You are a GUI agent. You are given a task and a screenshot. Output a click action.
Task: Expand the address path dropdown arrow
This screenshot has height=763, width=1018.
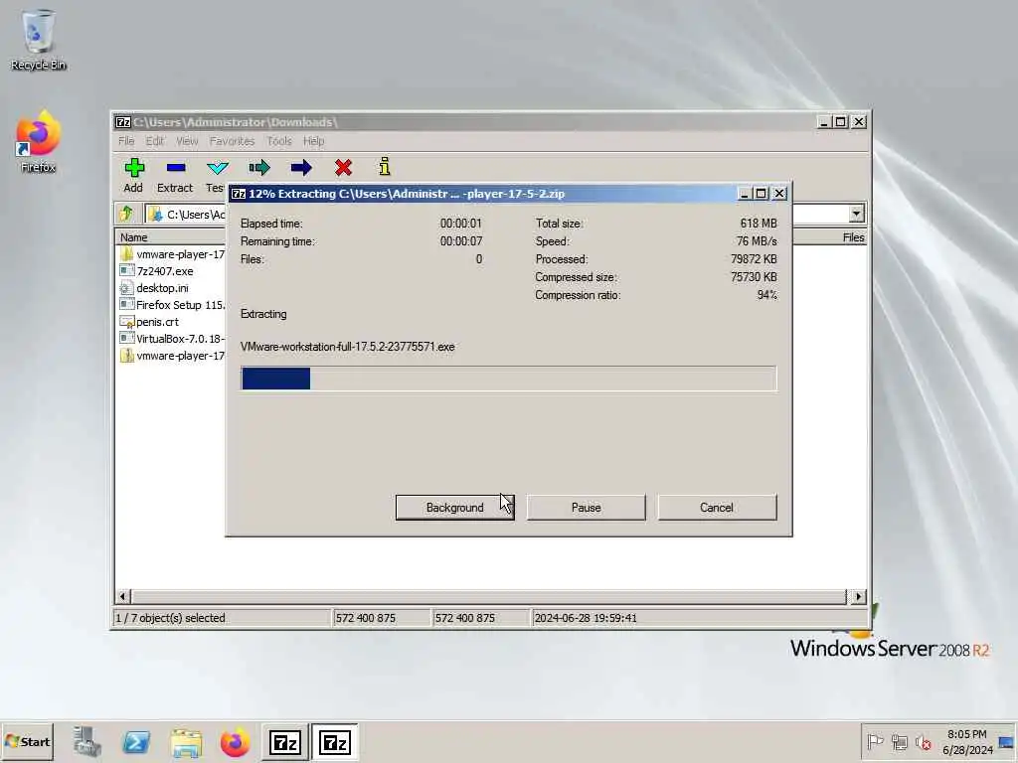pyautogui.click(x=856, y=214)
